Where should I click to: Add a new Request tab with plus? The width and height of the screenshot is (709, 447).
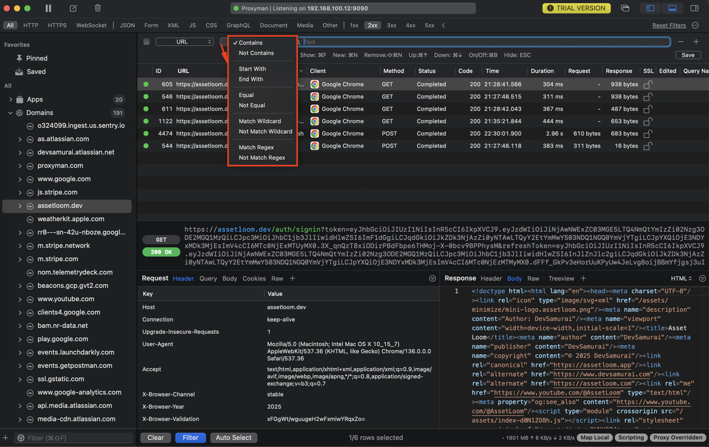292,278
